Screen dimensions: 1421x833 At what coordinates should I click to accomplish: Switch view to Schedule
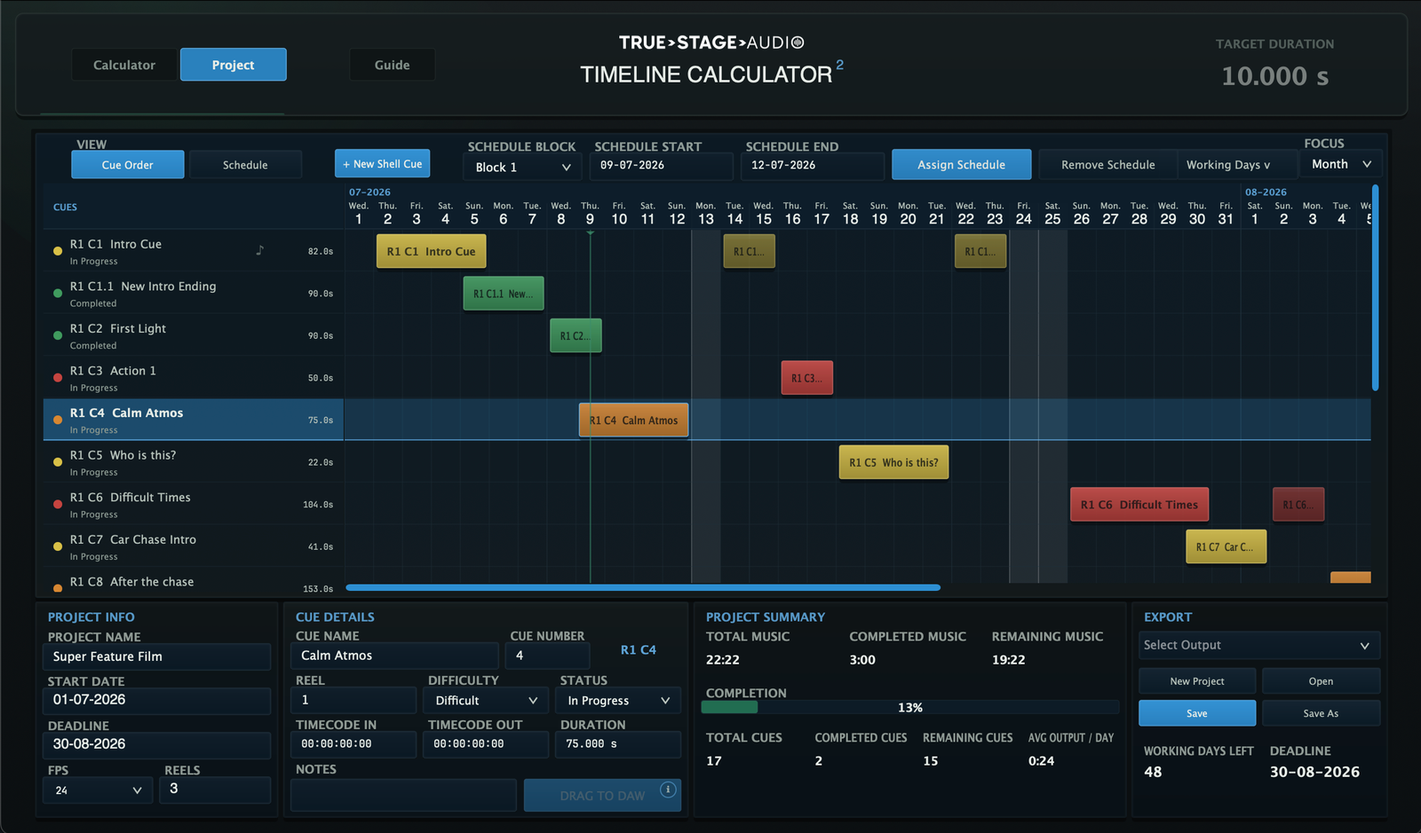point(245,164)
